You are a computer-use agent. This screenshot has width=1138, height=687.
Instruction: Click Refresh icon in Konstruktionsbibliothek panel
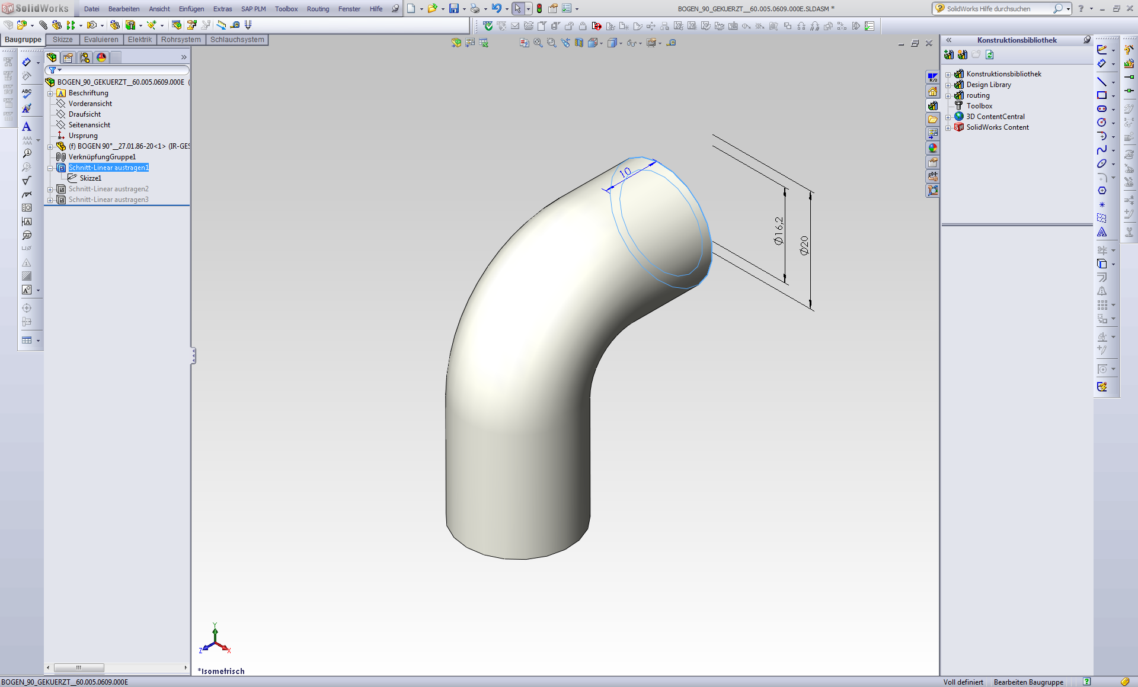click(x=989, y=54)
